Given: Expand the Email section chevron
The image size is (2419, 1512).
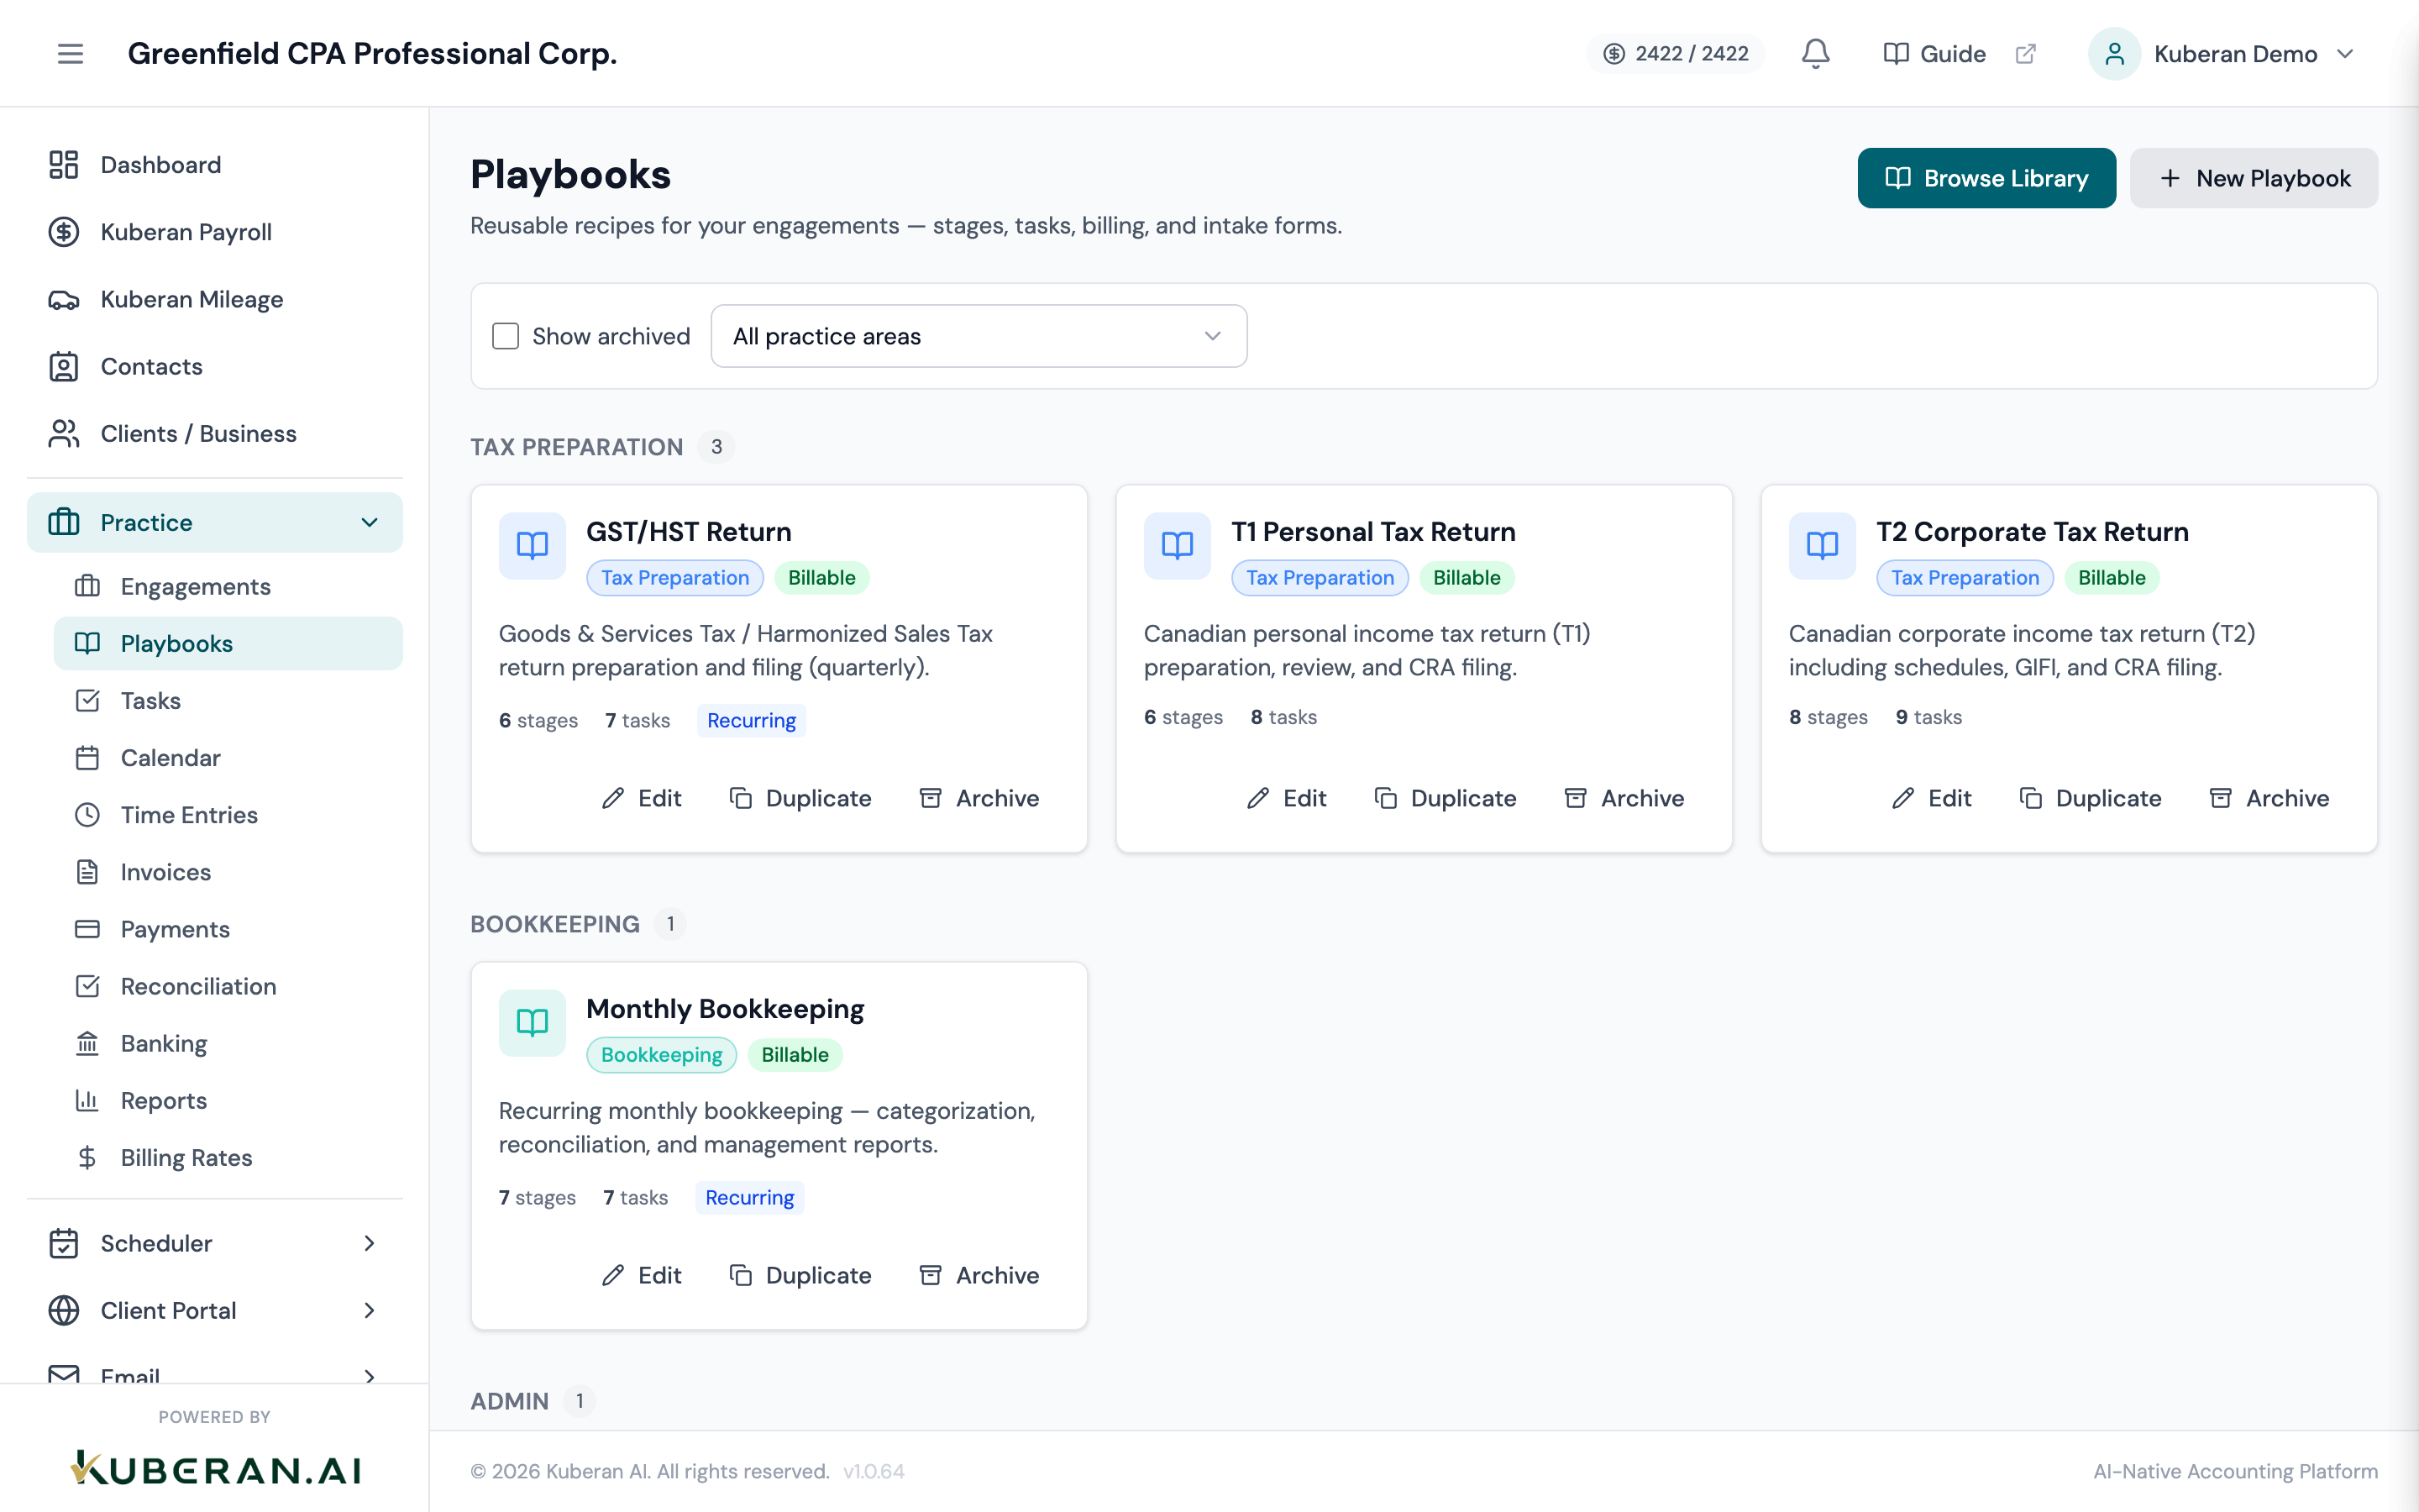Looking at the screenshot, I should tap(370, 1376).
